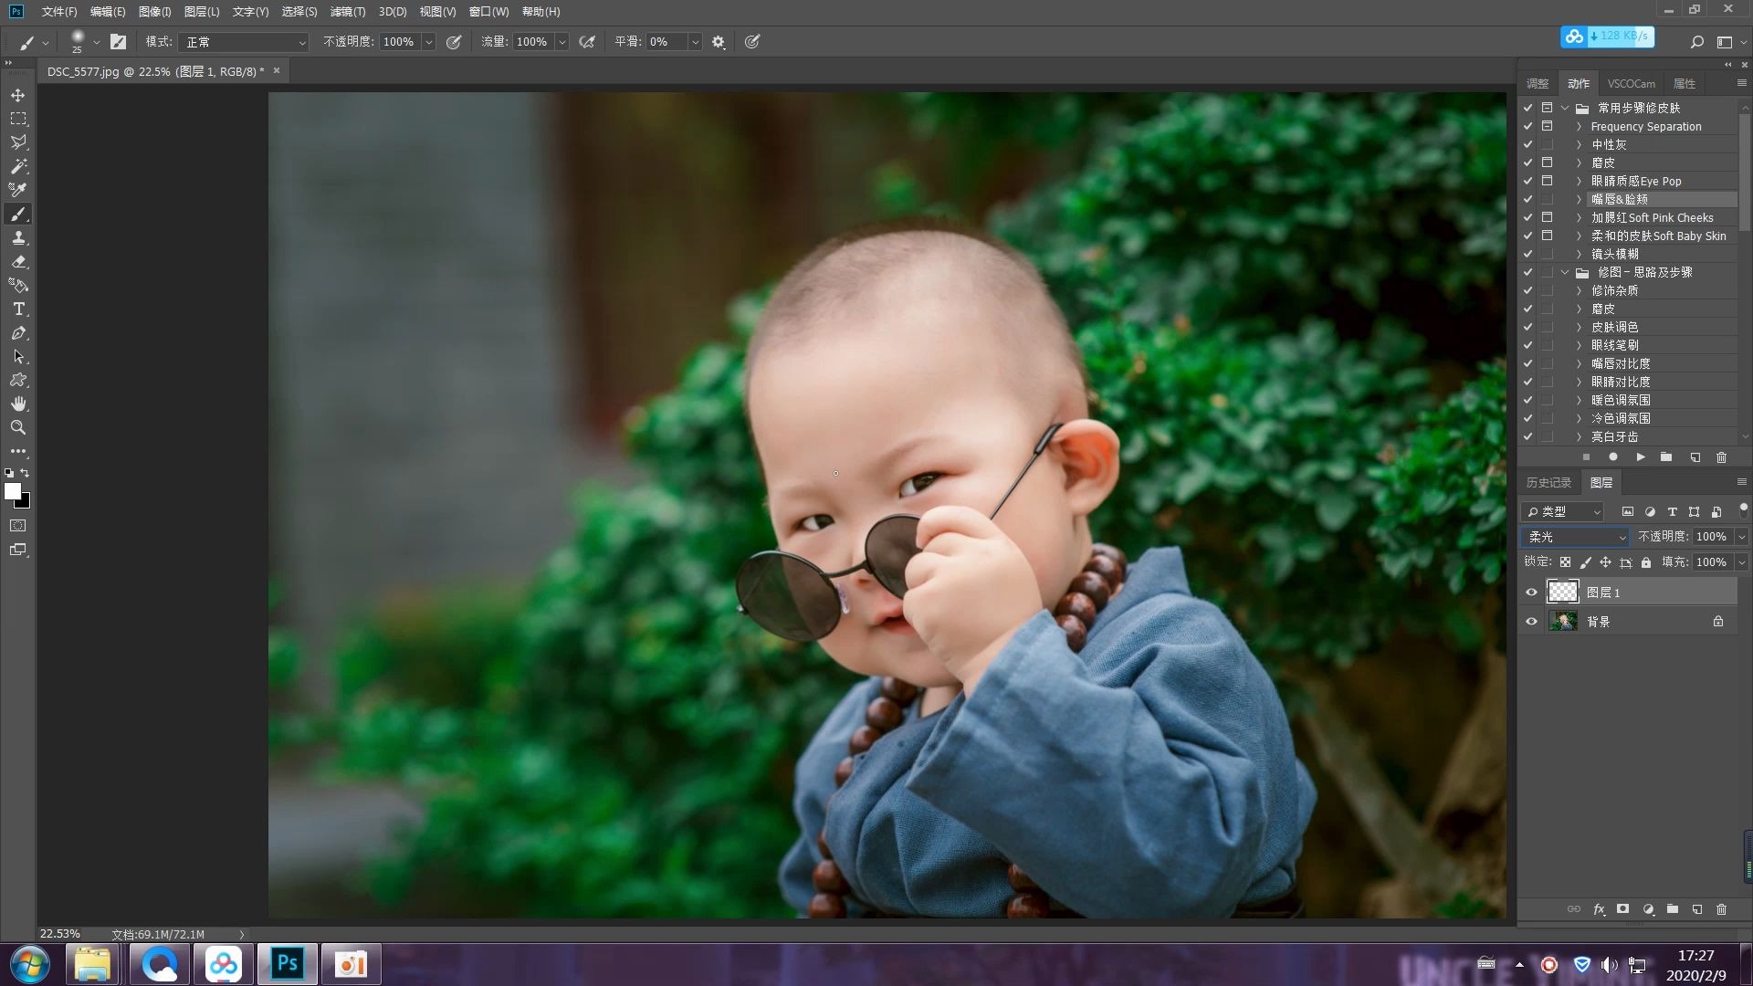The width and height of the screenshot is (1753, 986).
Task: Switch to the 历史记录 tab
Action: (1548, 482)
